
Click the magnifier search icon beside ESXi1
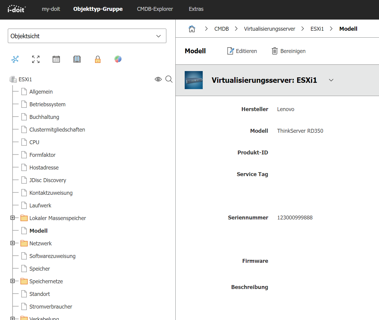point(169,79)
